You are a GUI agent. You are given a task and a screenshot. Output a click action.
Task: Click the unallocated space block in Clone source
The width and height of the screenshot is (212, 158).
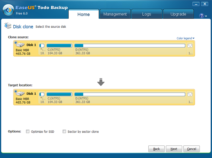pos(190,46)
